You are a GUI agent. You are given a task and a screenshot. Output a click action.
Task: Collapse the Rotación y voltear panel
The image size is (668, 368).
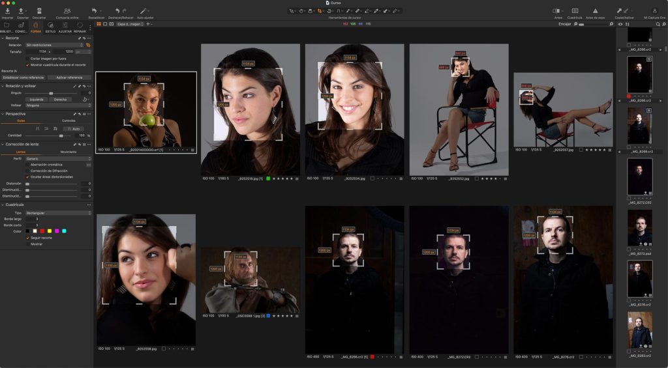click(x=3, y=86)
